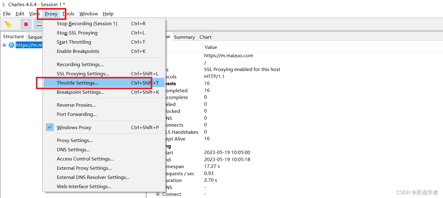Click the 2023-05-19 10:05:00 start value

click(x=227, y=152)
